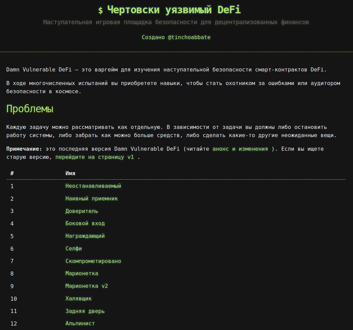
Task: Go to the Халявщик challenge
Action: 78,299
